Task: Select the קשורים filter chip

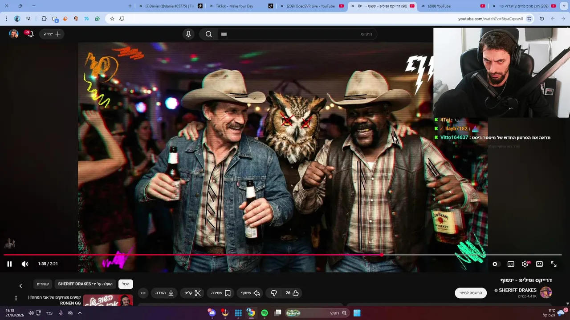Action: click(43, 284)
